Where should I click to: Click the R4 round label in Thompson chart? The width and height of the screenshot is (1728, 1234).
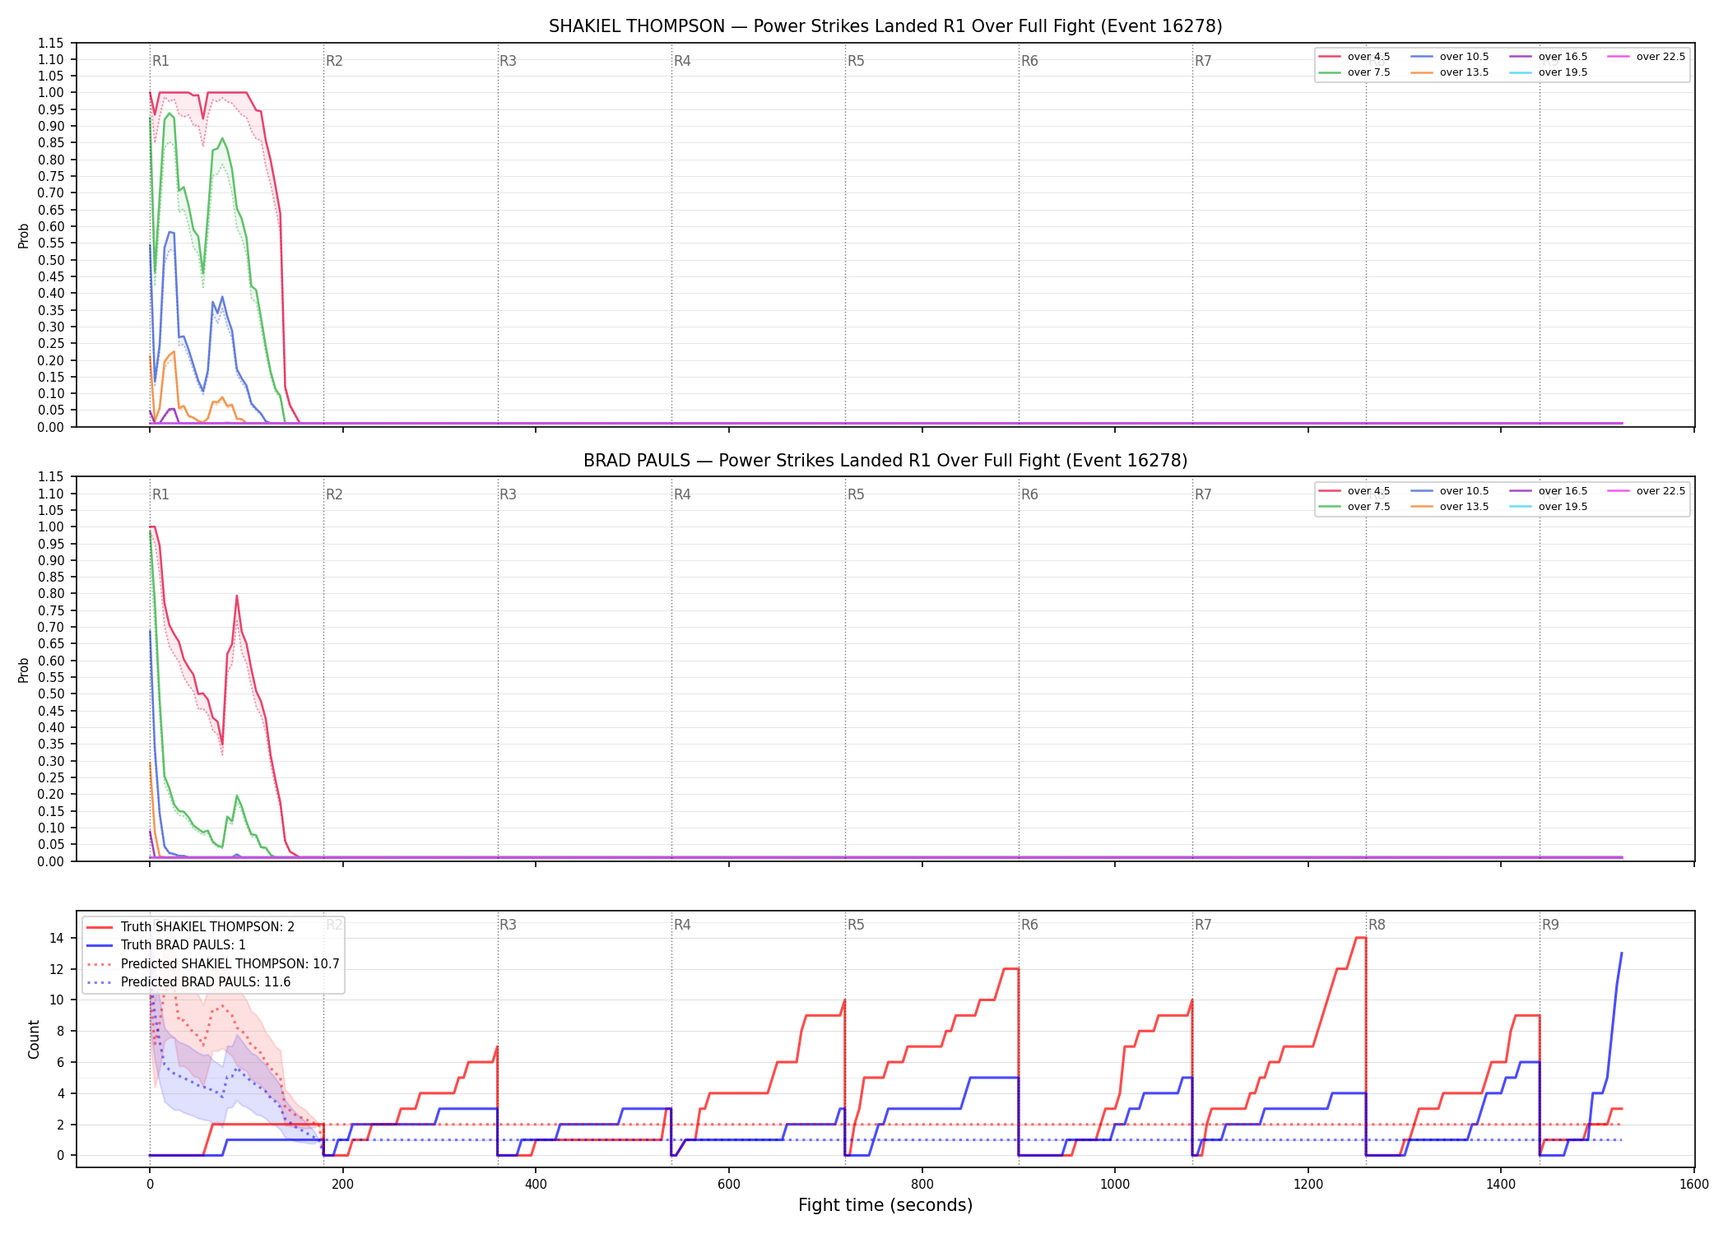[682, 61]
